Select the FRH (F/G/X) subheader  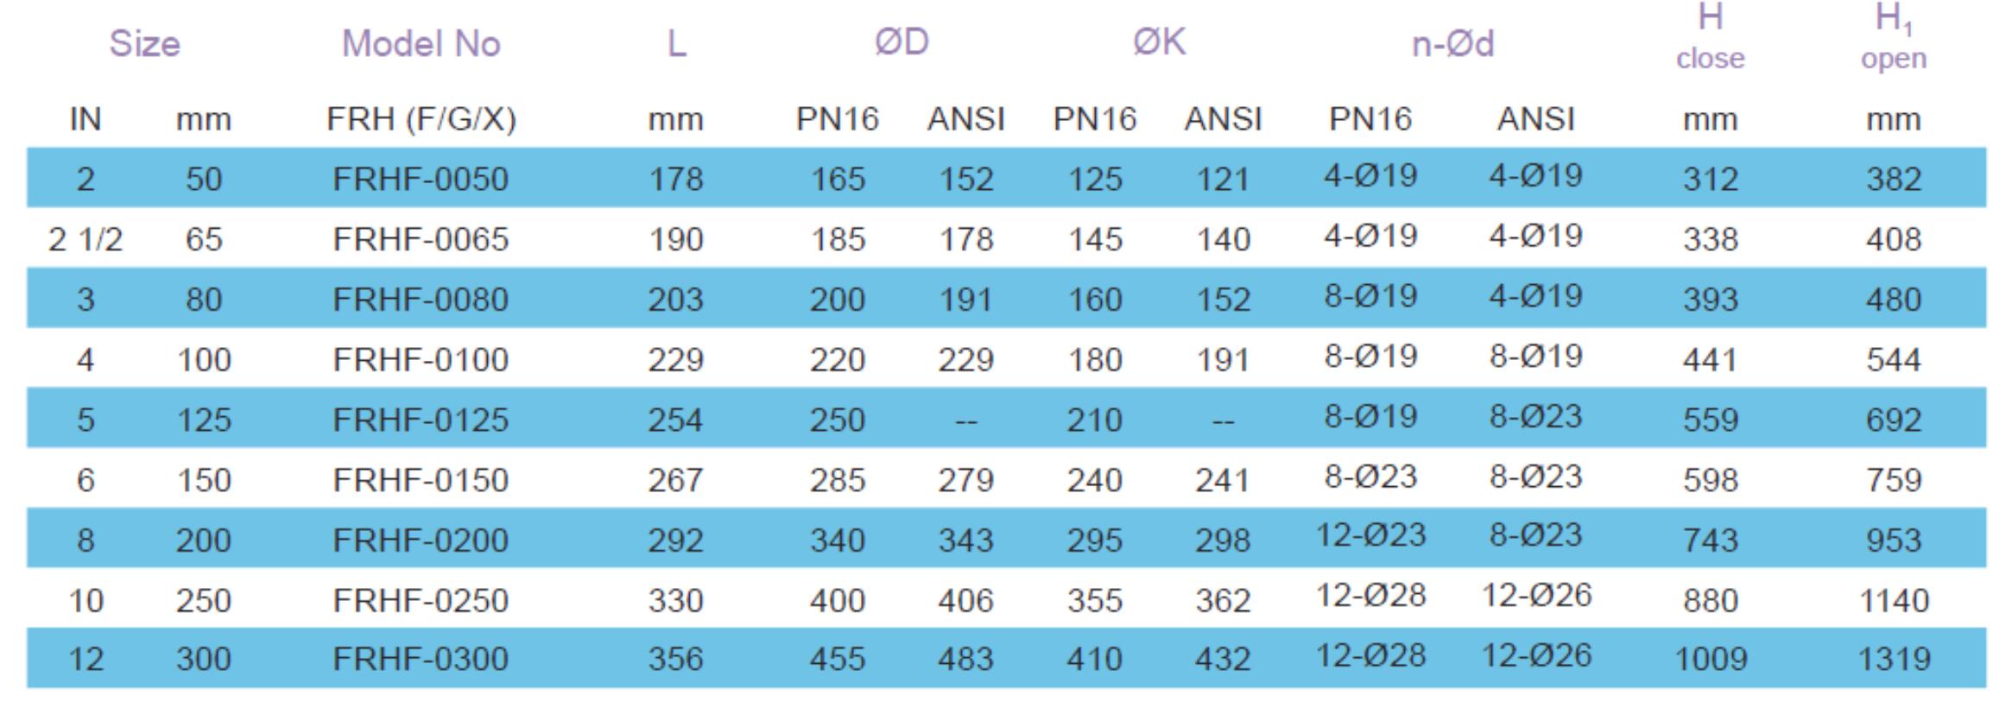click(x=421, y=118)
